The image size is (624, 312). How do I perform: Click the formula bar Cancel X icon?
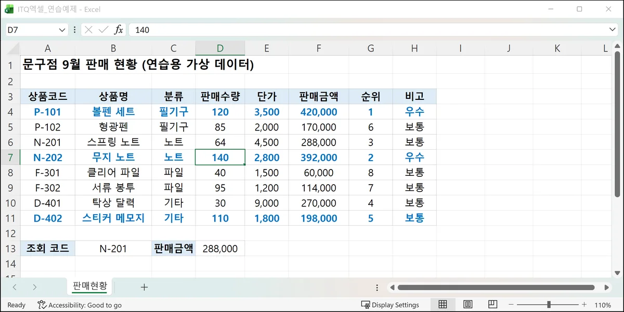(x=88, y=30)
